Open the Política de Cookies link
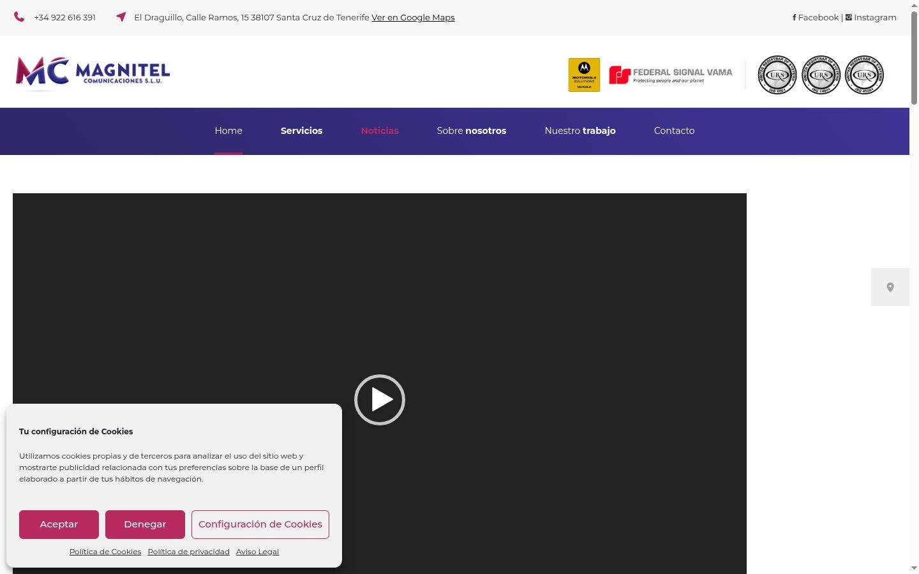This screenshot has width=919, height=574. coord(105,552)
